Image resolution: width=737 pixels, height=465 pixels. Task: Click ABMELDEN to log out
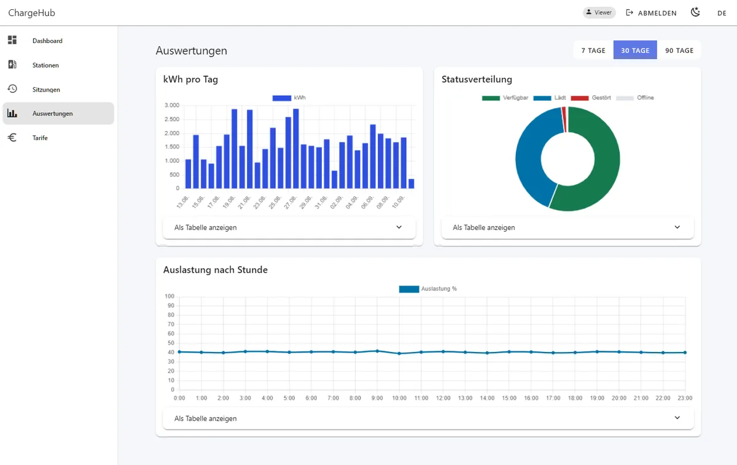pos(651,13)
